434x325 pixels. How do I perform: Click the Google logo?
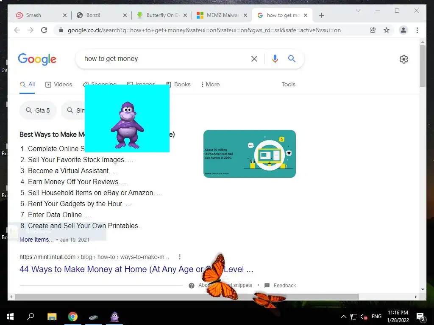coord(37,59)
